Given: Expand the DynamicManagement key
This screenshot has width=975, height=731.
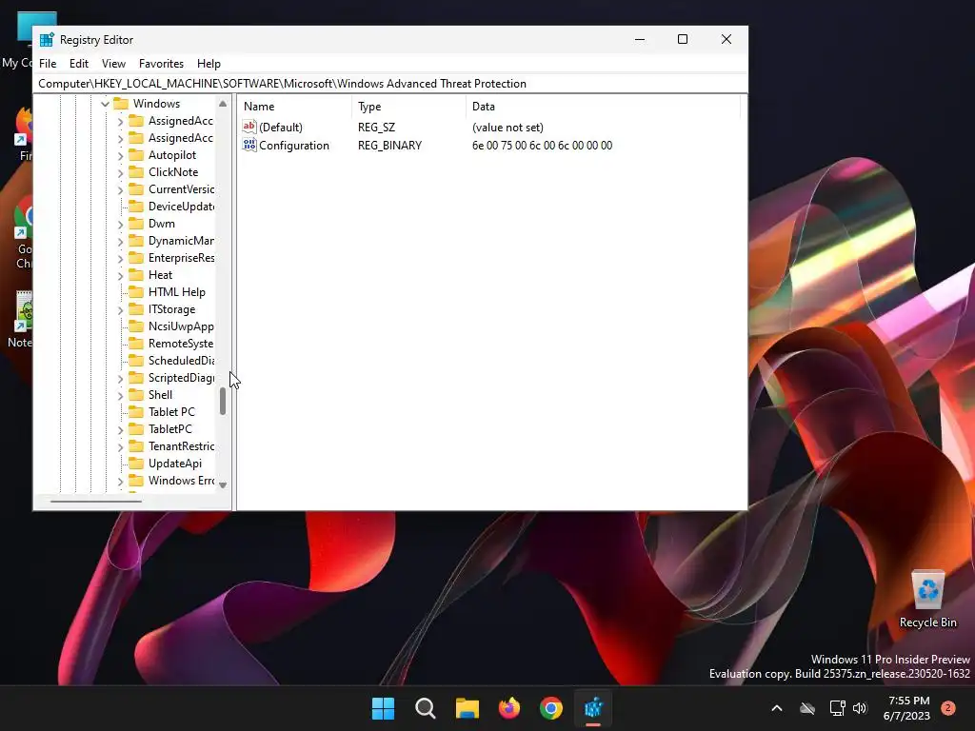Looking at the screenshot, I should (x=121, y=241).
